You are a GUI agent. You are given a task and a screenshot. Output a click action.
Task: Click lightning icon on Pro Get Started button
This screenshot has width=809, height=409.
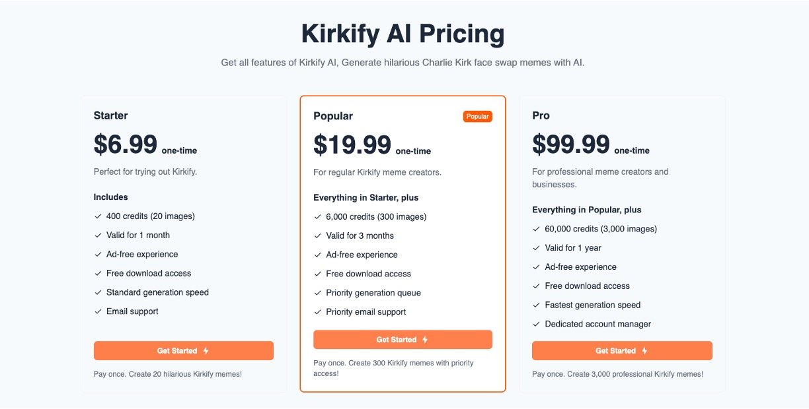pos(644,351)
